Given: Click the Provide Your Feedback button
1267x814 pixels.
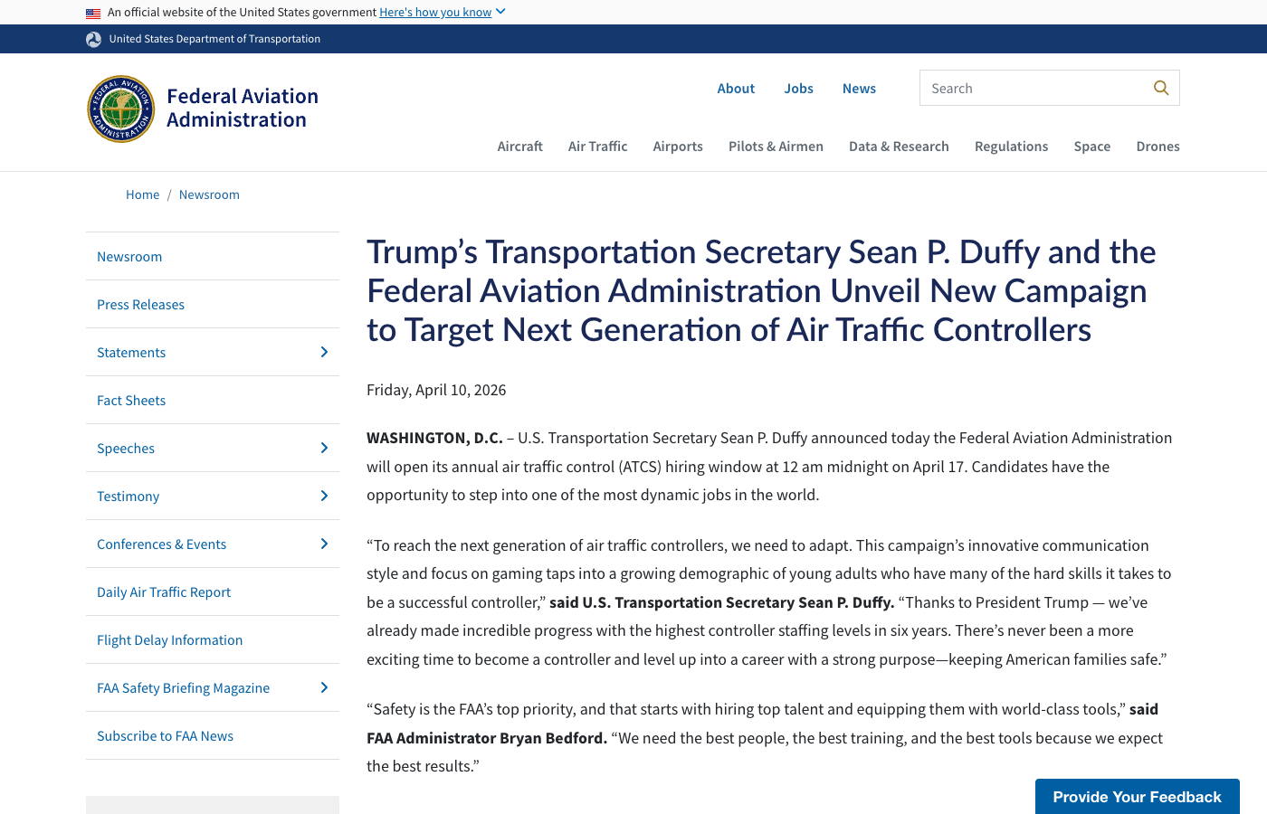Looking at the screenshot, I should pos(1137,797).
